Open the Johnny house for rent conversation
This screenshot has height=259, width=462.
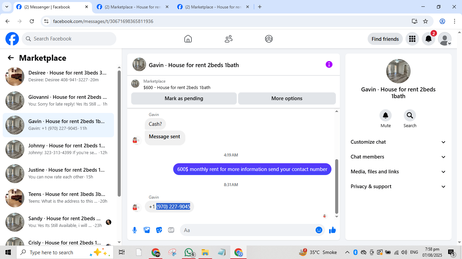coord(58,149)
